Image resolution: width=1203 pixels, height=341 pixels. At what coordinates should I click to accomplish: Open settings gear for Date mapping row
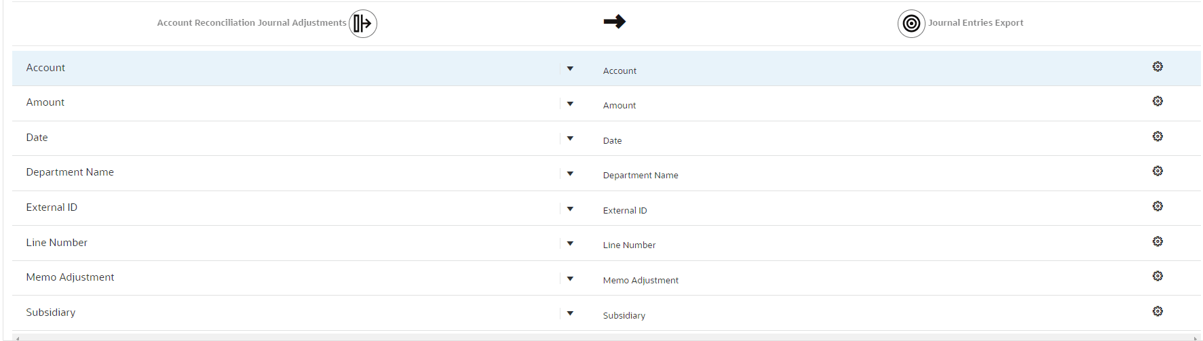tap(1158, 136)
